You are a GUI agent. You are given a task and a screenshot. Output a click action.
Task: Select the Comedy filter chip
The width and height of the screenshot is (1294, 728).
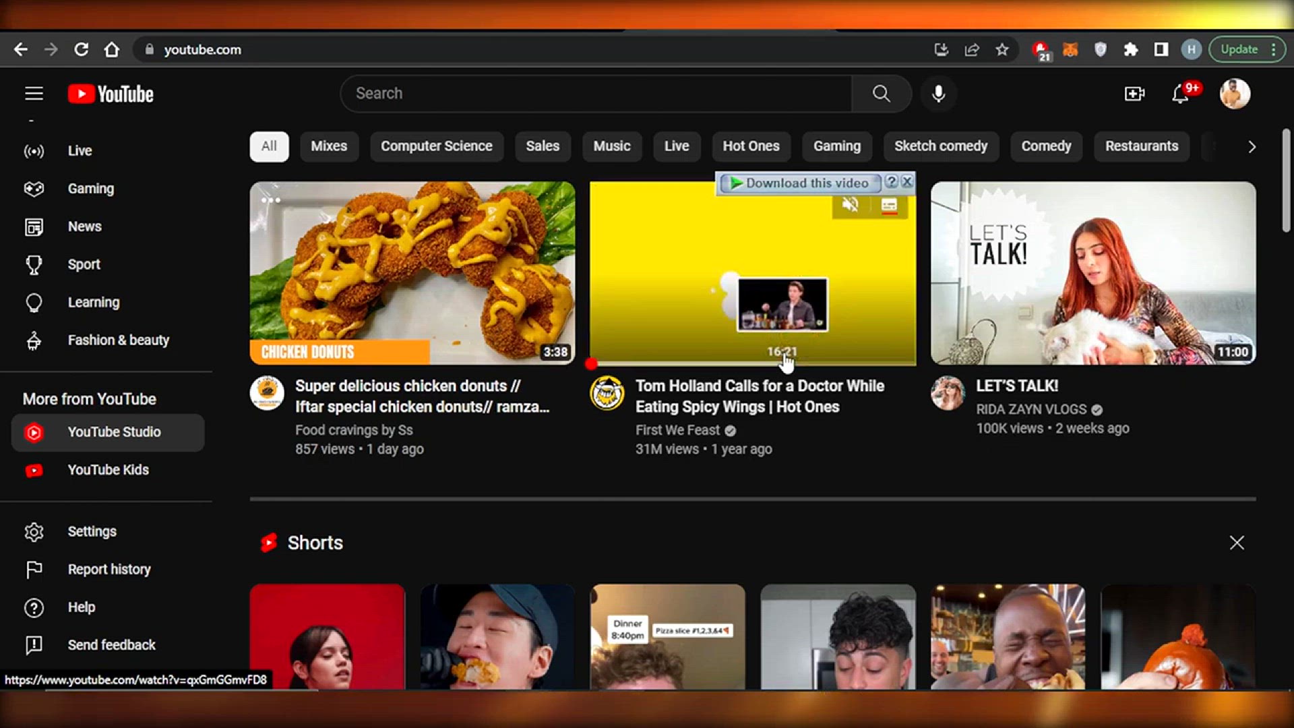pos(1046,146)
